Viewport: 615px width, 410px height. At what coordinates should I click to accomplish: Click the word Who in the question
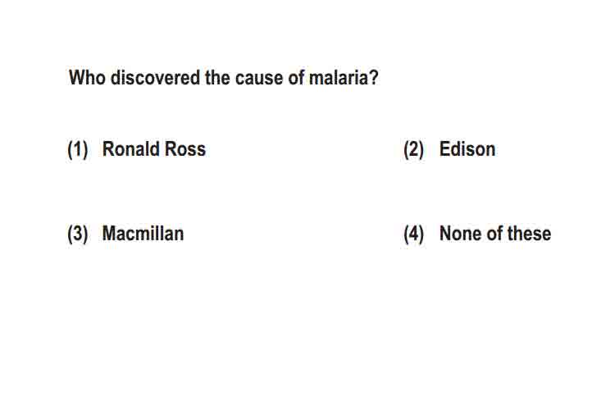pyautogui.click(x=87, y=78)
